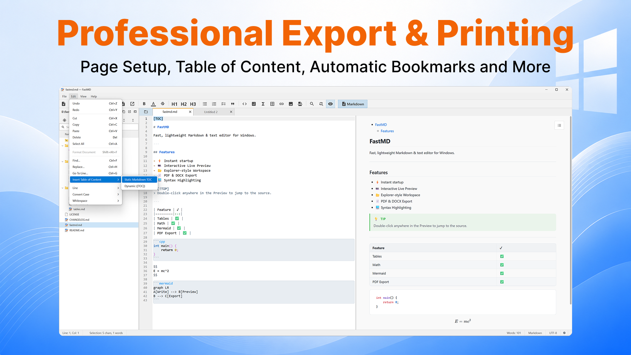The width and height of the screenshot is (631, 355).
Task: Open Find with magnifier toolbar icon
Action: 312,104
